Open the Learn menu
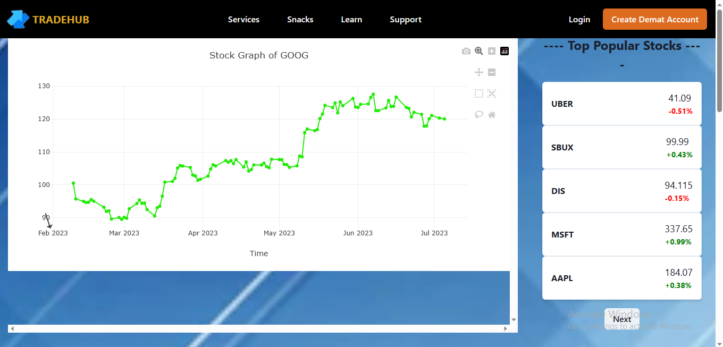Image resolution: width=723 pixels, height=347 pixels. pos(351,19)
